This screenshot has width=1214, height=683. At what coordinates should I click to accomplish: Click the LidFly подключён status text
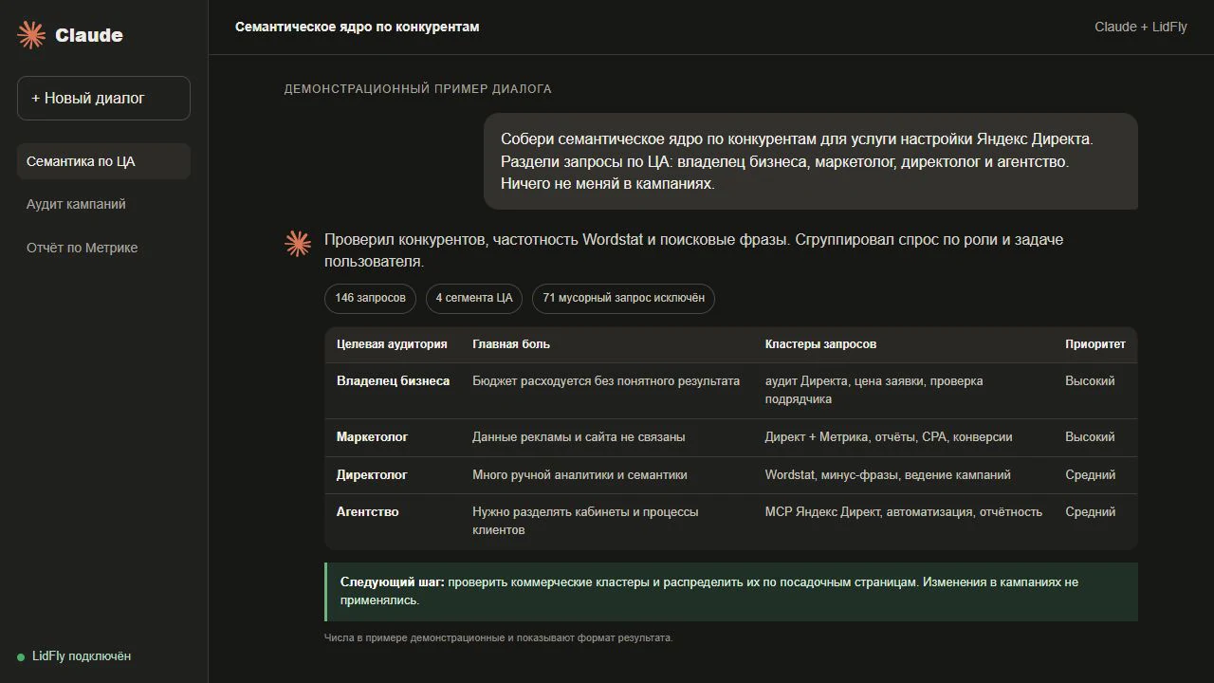[82, 656]
